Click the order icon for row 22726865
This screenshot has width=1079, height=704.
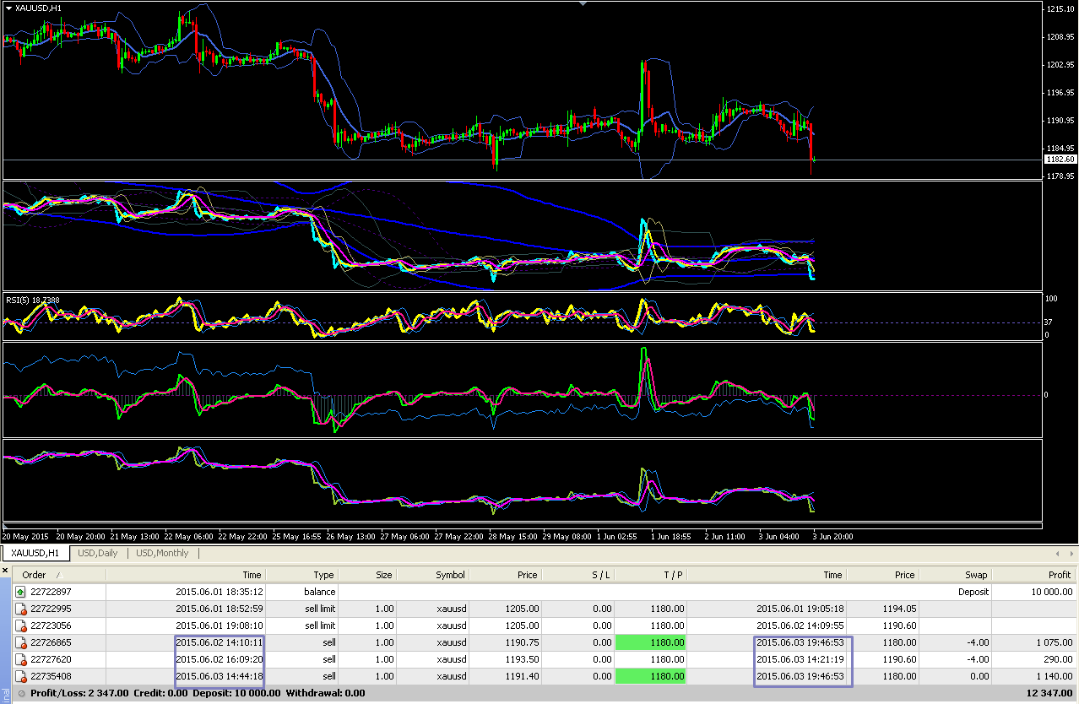point(20,642)
